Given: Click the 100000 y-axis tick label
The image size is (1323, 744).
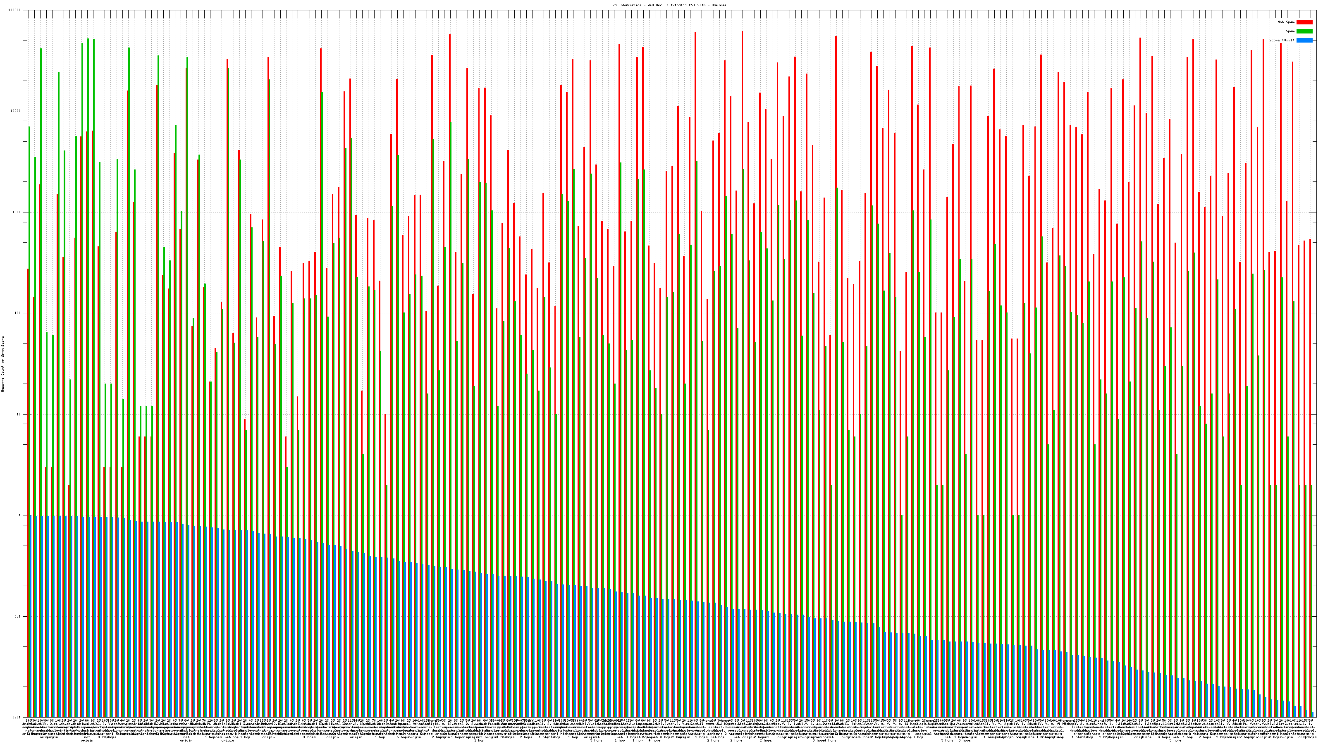Looking at the screenshot, I should [x=15, y=10].
